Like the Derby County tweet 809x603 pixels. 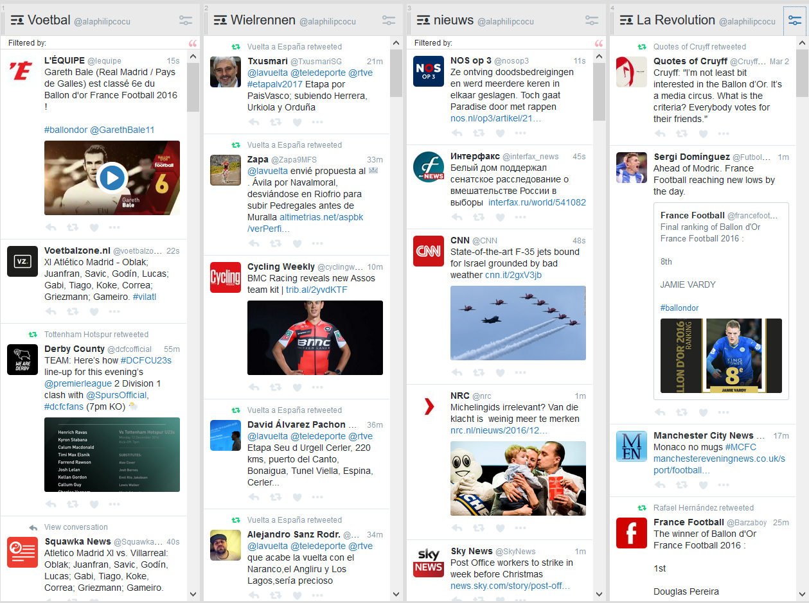(94, 504)
